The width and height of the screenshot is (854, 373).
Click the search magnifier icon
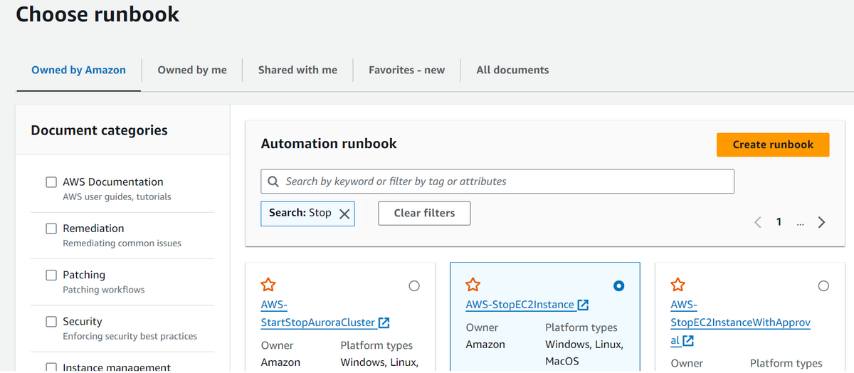(273, 182)
